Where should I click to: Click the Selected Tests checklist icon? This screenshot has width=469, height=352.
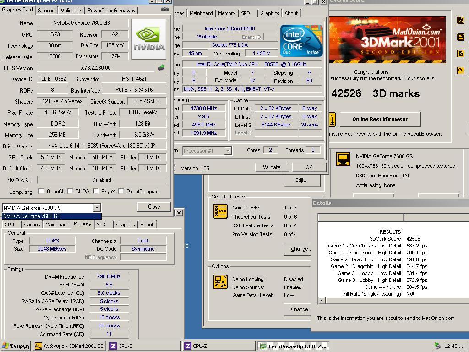pos(220,211)
